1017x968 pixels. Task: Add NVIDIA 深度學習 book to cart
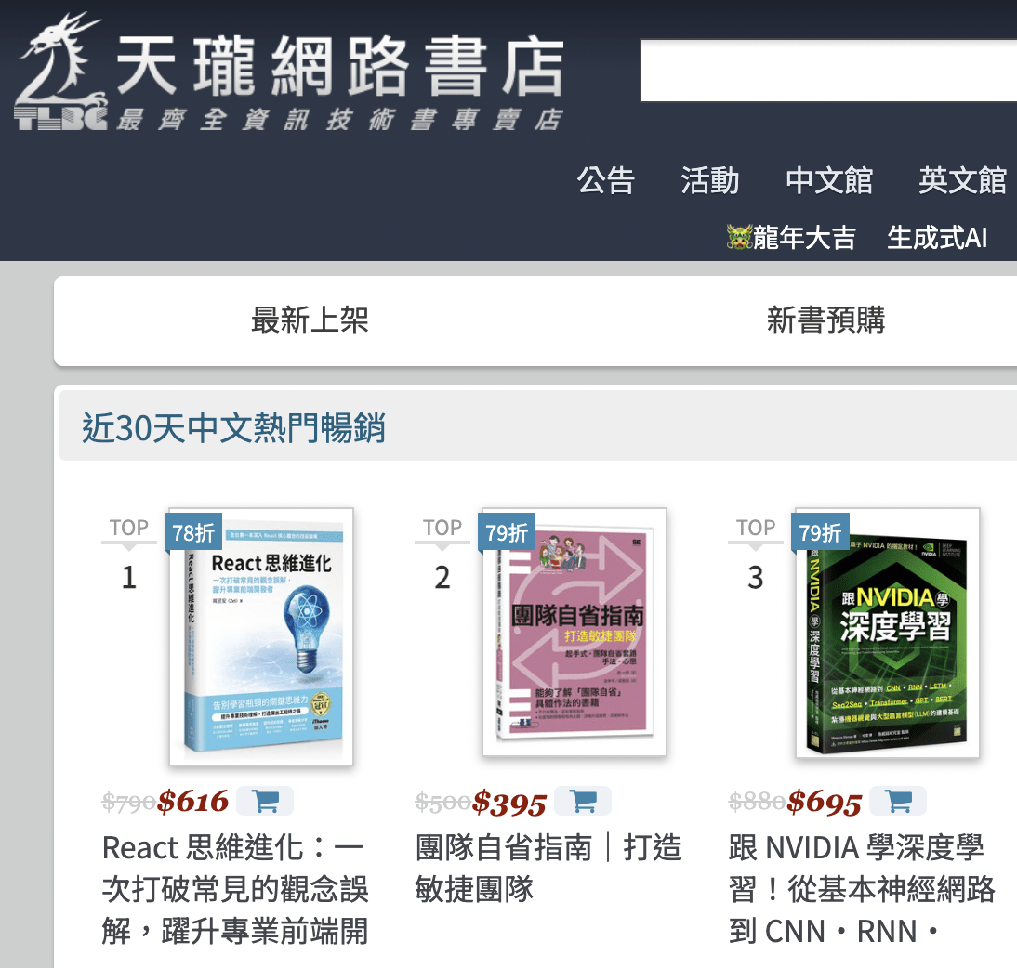tap(898, 802)
